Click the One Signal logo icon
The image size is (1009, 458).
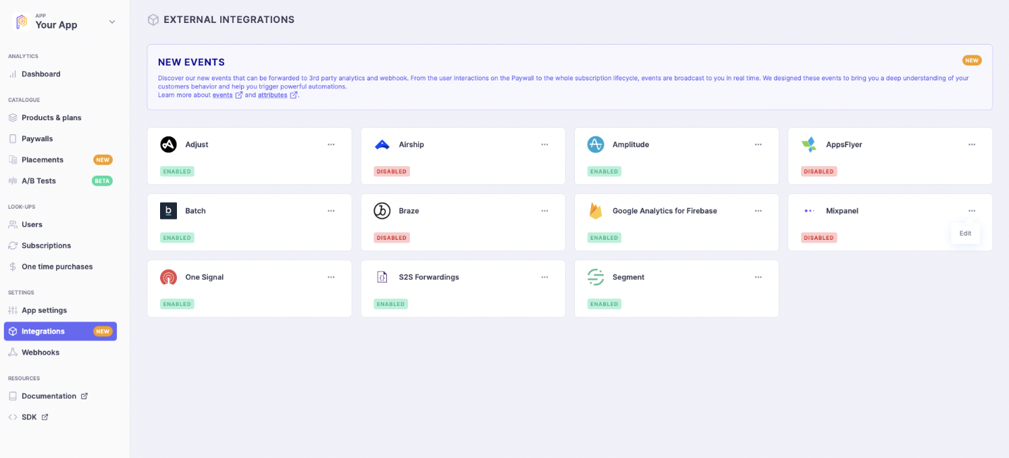point(168,277)
